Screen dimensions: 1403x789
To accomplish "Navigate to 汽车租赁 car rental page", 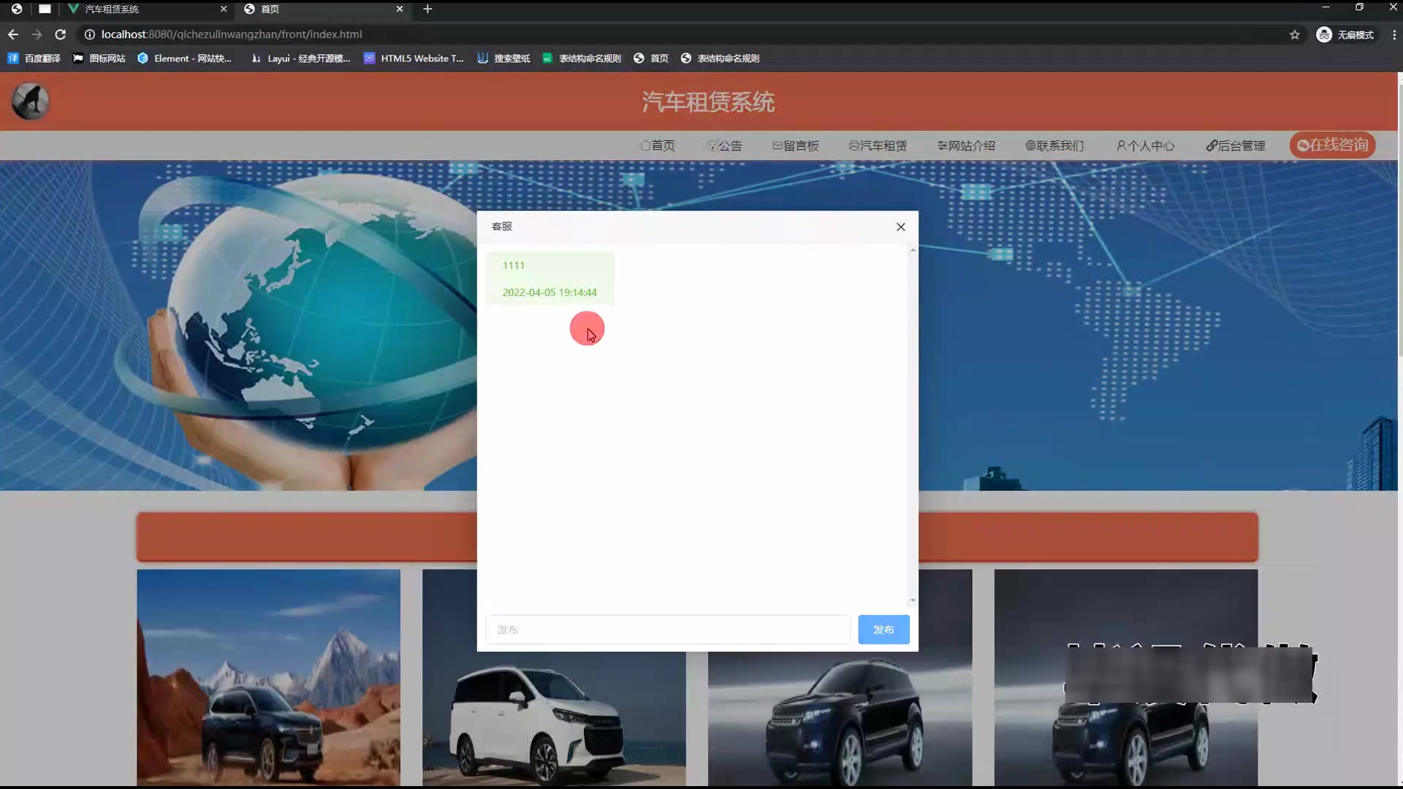I will pyautogui.click(x=878, y=145).
